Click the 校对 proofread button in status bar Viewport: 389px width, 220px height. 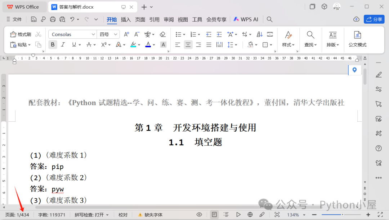coord(123,215)
